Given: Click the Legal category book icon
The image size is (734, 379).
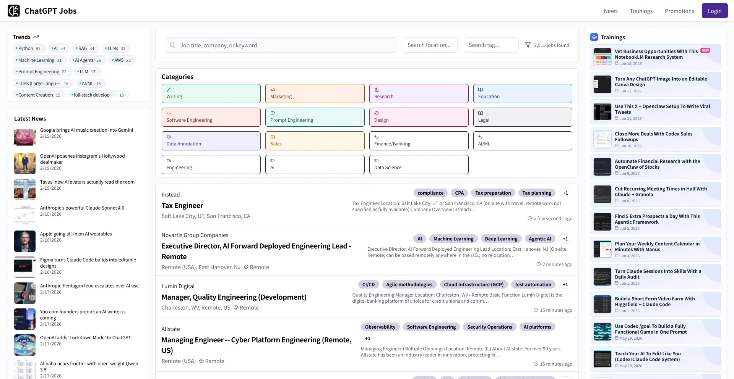Looking at the screenshot, I should click(481, 113).
